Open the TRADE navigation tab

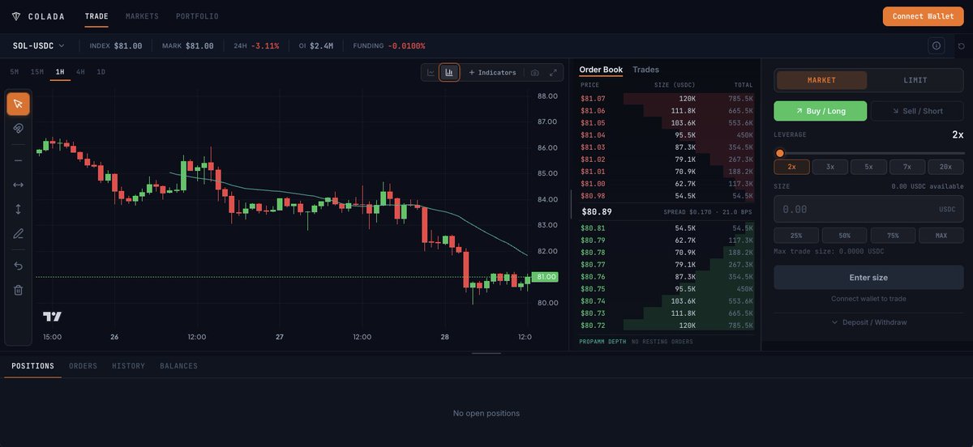tap(96, 16)
